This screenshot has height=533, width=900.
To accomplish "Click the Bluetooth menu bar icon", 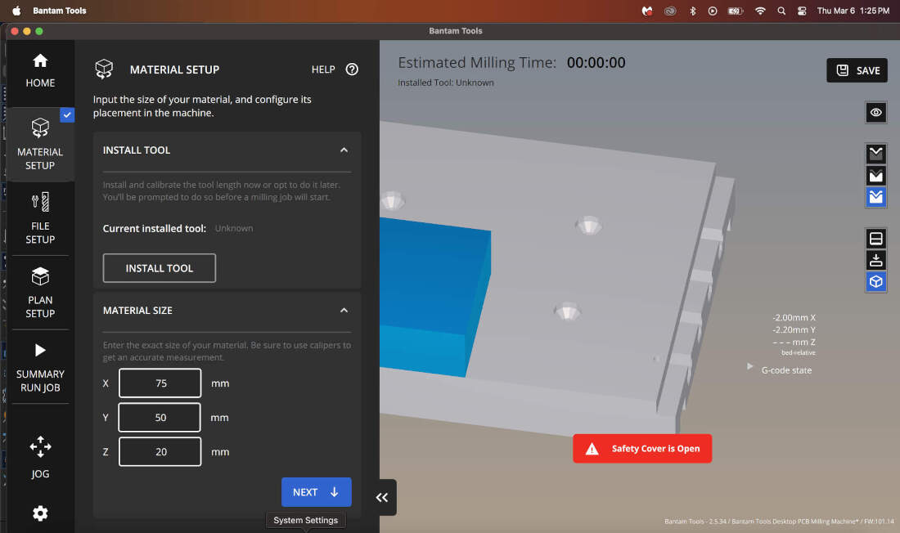I will [693, 11].
